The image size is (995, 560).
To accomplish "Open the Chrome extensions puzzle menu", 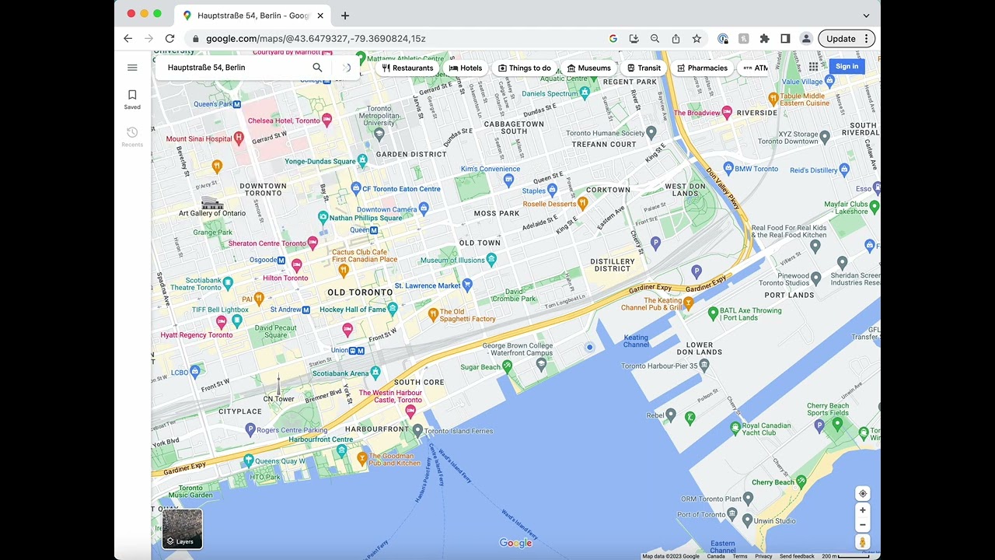I will 764,39.
